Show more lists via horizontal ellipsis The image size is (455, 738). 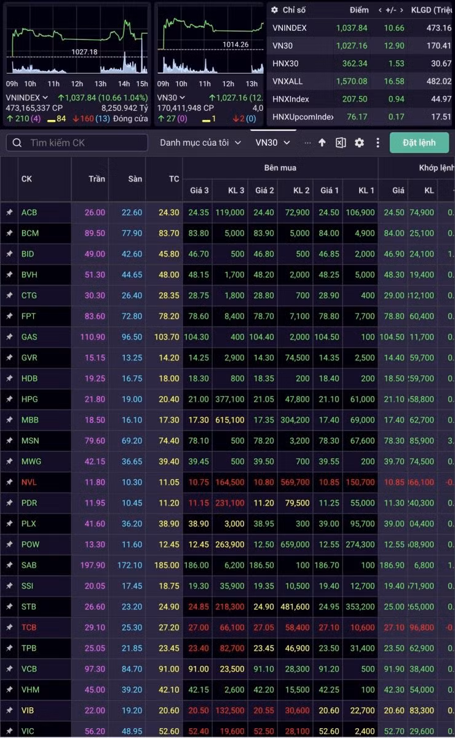[307, 143]
